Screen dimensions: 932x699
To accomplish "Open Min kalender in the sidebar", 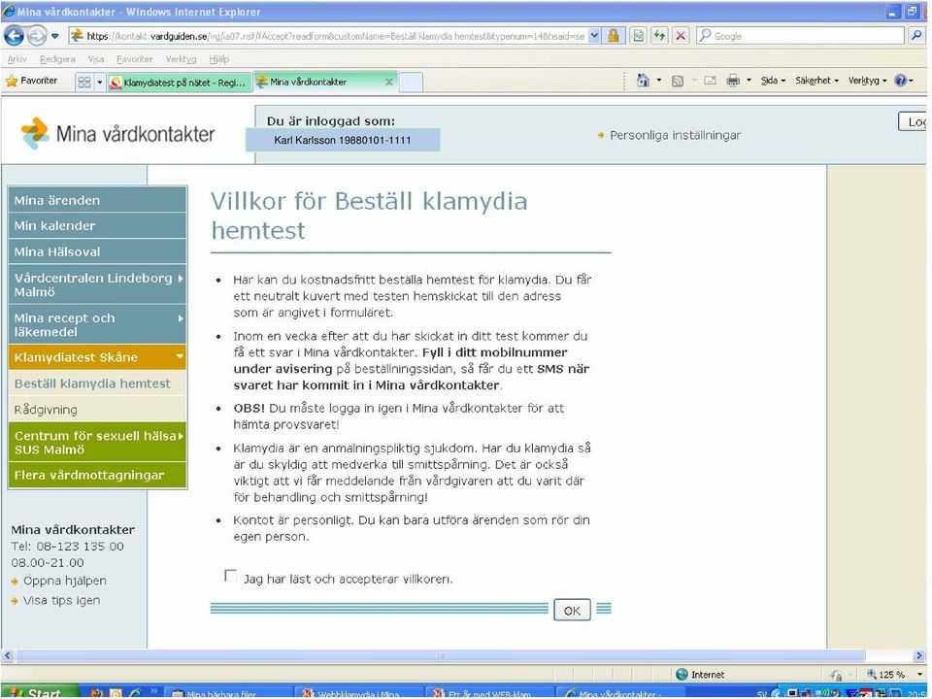I will click(97, 226).
